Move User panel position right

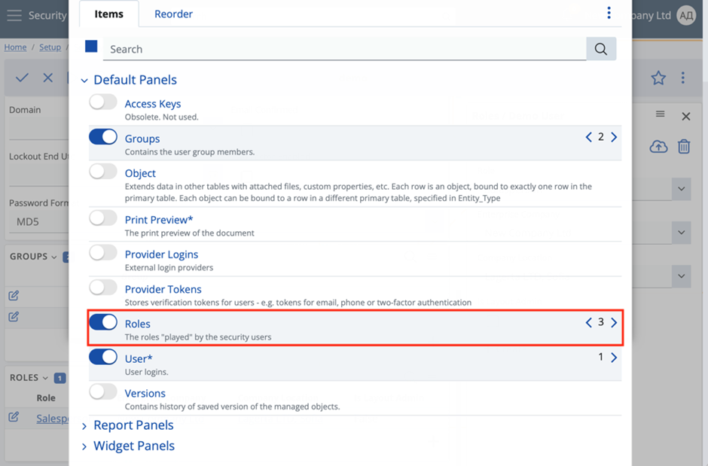[614, 358]
